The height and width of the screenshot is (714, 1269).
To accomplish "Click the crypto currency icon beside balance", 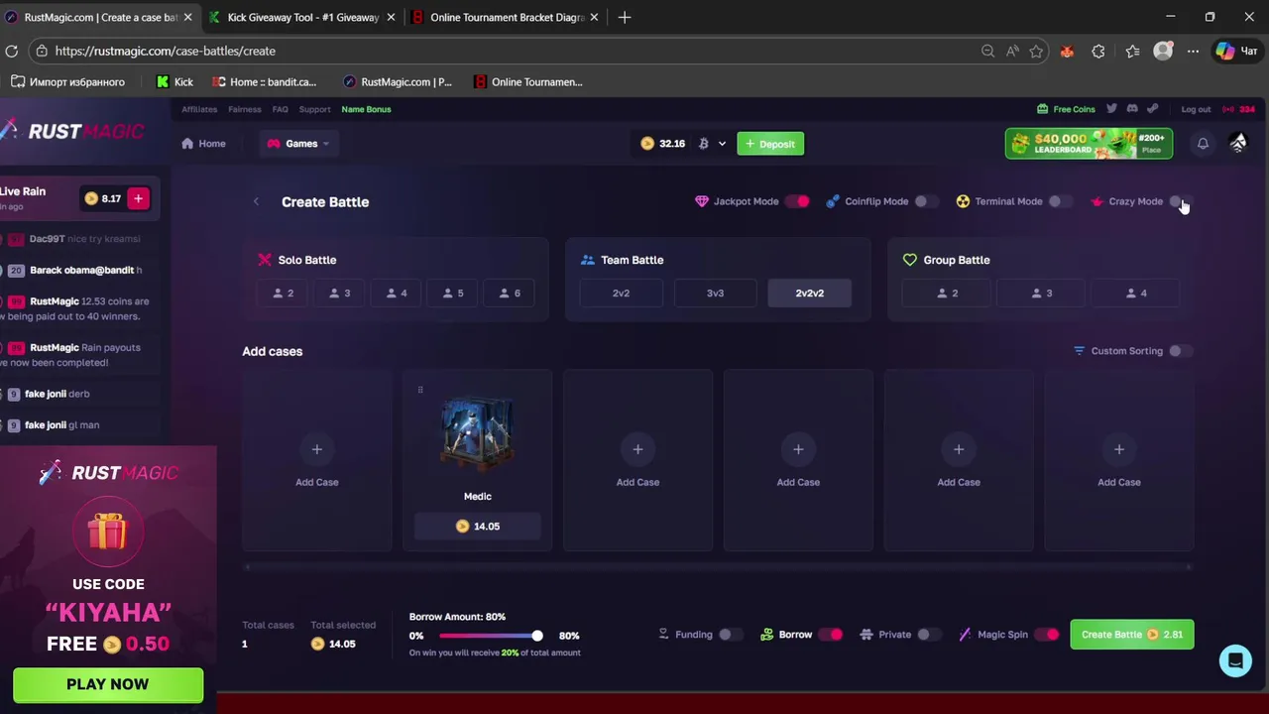I will [703, 144].
